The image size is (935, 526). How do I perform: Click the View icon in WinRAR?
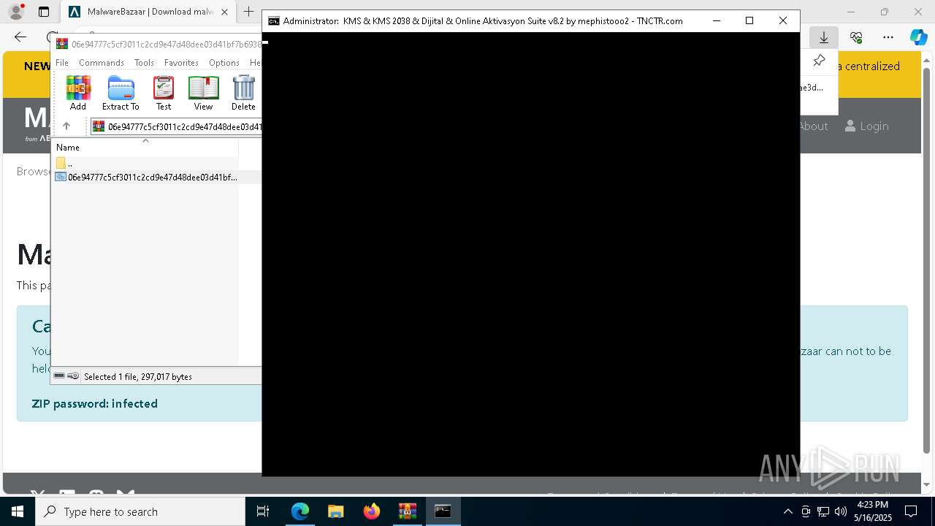(x=203, y=94)
